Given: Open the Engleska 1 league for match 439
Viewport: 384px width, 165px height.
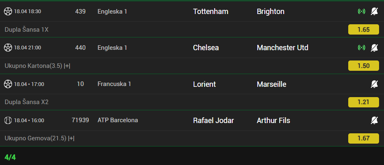Looking at the screenshot, I should tap(112, 12).
